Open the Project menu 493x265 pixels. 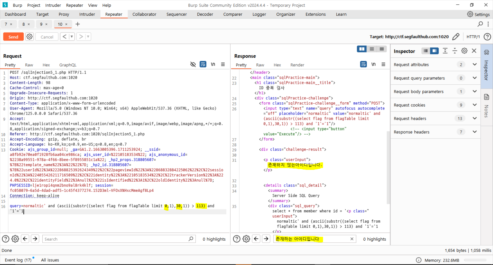[34, 5]
